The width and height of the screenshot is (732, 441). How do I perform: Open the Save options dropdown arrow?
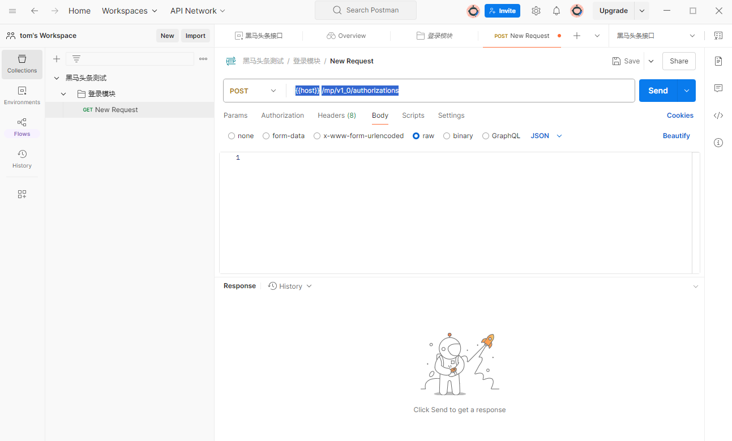(651, 61)
